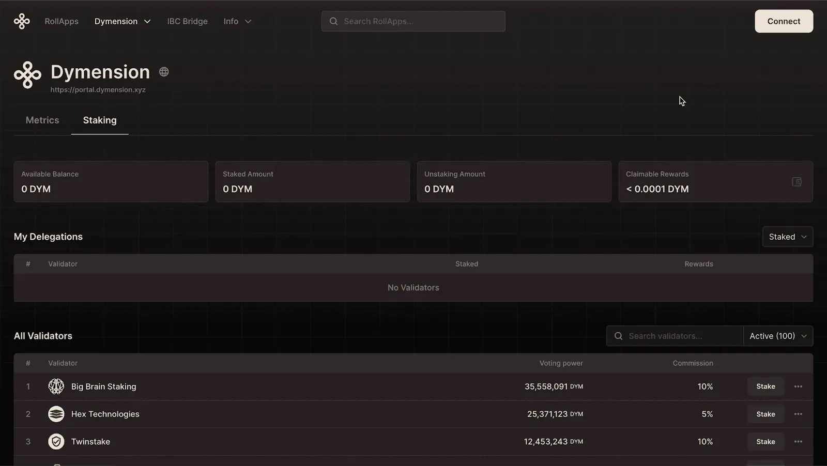
Task: Click Hex Technologies validator logo
Action: (56, 414)
